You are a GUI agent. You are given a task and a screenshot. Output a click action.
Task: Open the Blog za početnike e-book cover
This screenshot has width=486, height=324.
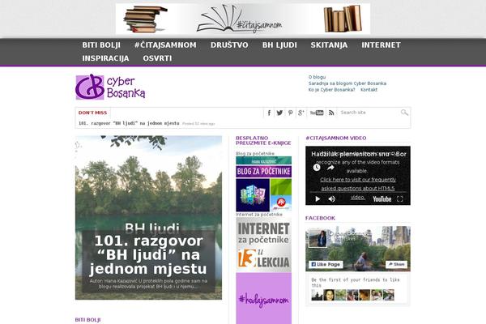(x=264, y=184)
